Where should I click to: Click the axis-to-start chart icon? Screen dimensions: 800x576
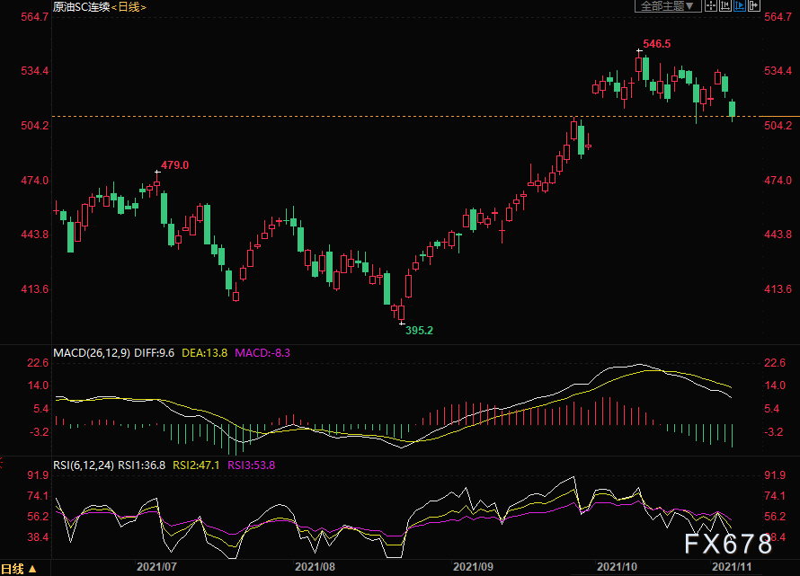725,6
